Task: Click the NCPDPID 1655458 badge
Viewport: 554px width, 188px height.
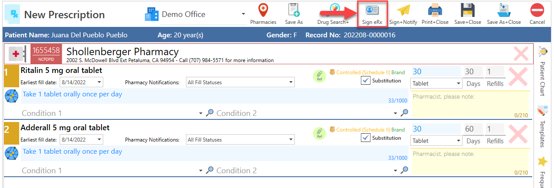Action: pos(46,54)
